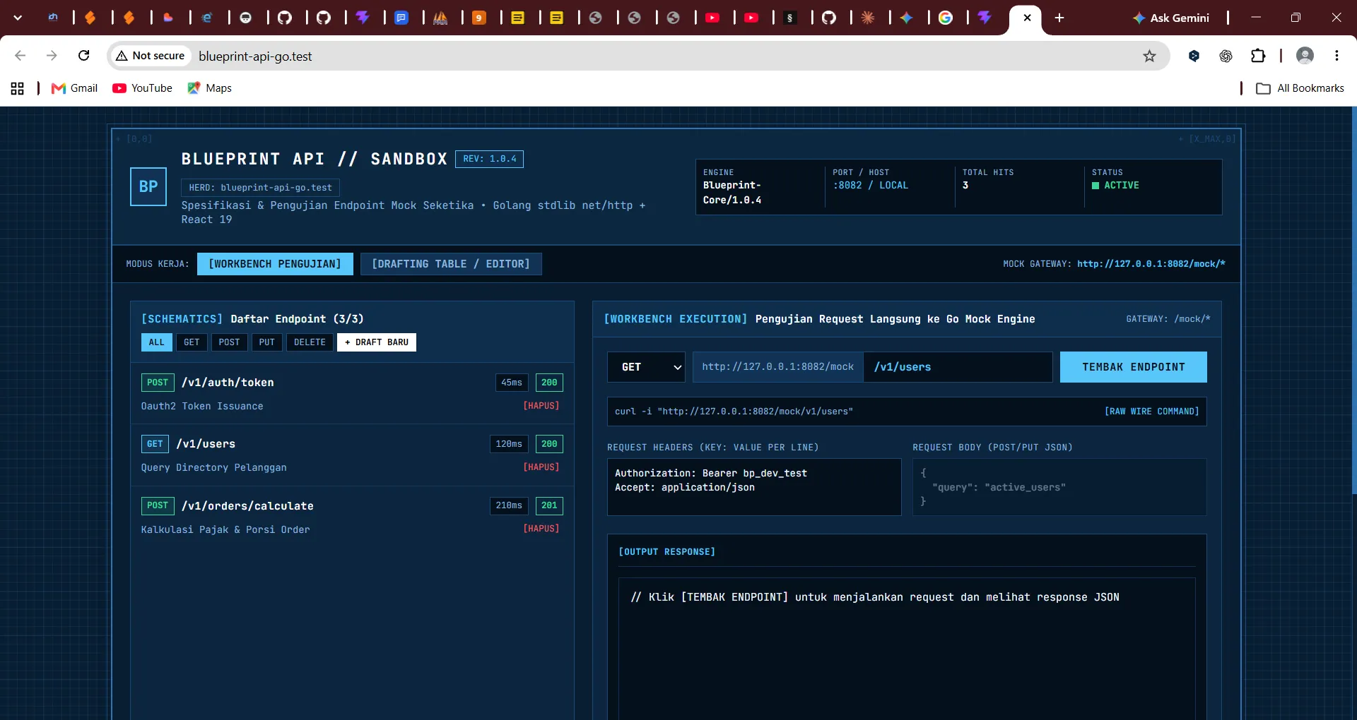Viewport: 1357px width, 720px height.
Task: Delete /v1/users with its [HAPUS] link
Action: pyautogui.click(x=541, y=467)
